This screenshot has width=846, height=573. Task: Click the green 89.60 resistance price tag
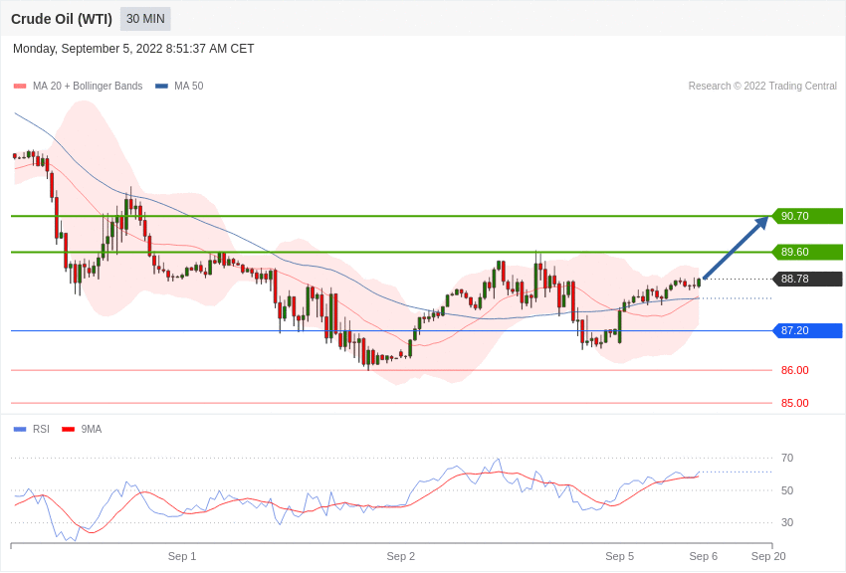point(808,252)
